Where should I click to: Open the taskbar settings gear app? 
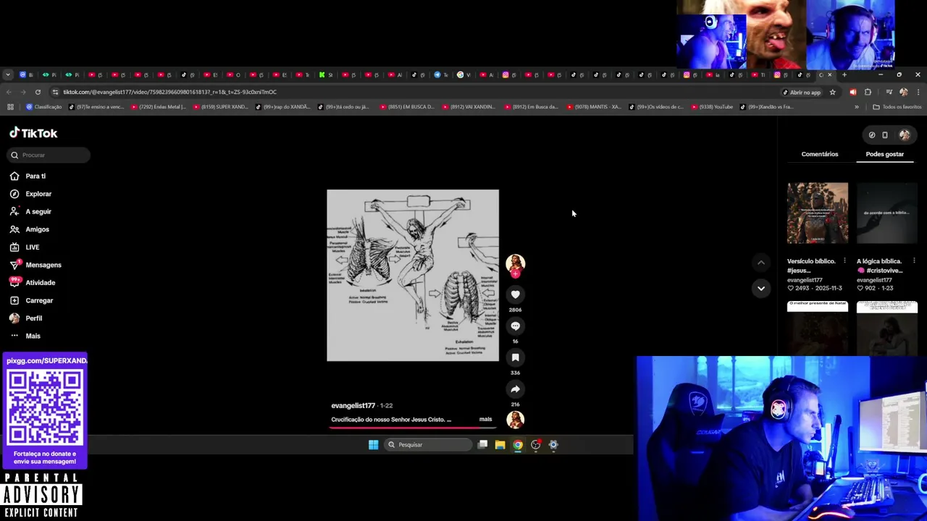coord(553,444)
